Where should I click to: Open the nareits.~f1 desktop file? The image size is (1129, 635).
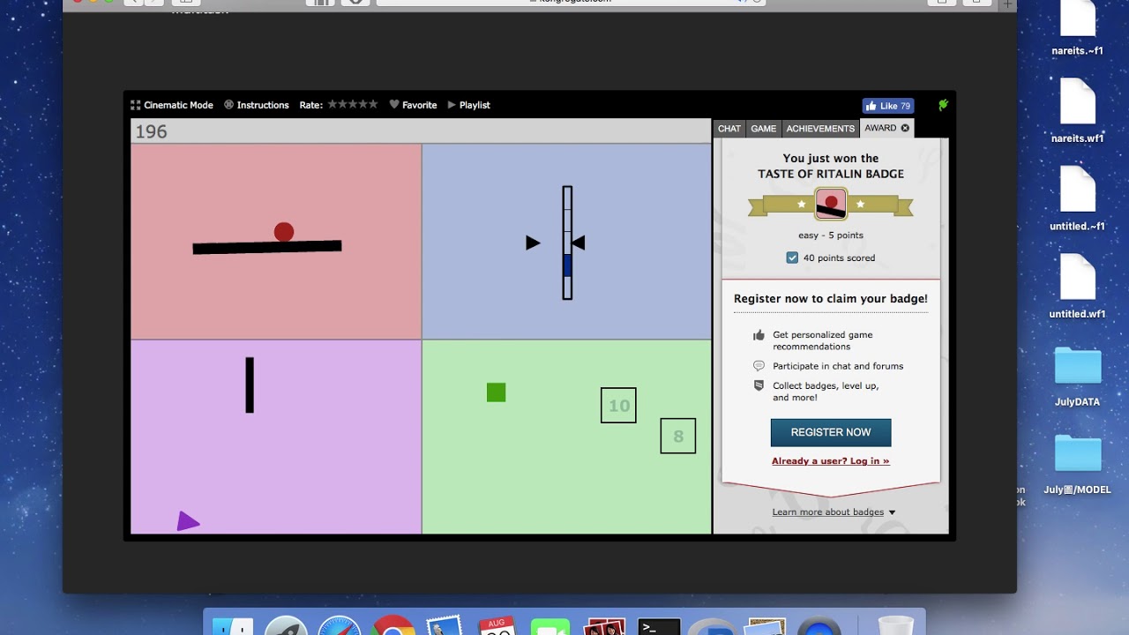(1077, 28)
